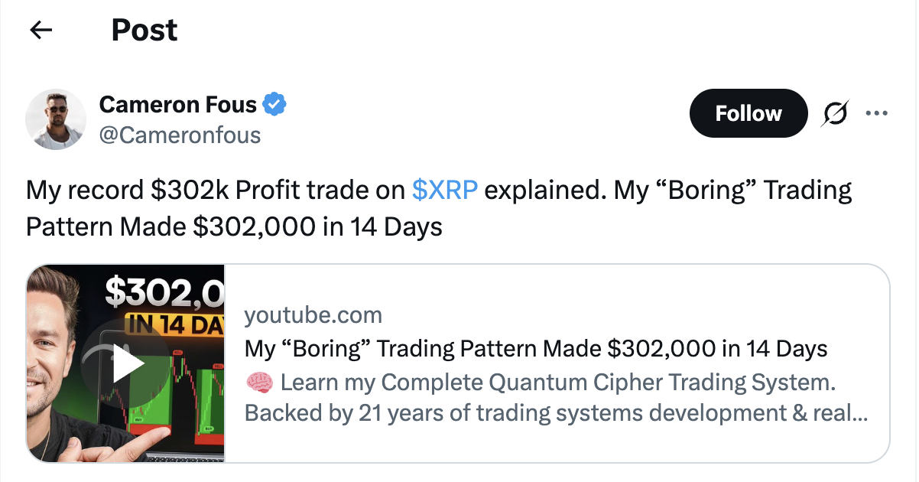Click the "$302,0" text on thumbnail
919x482 pixels.
pyautogui.click(x=165, y=290)
